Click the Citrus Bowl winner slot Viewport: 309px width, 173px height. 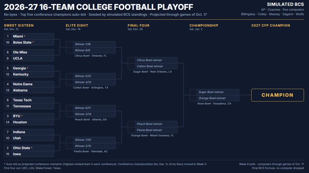coord(153,60)
